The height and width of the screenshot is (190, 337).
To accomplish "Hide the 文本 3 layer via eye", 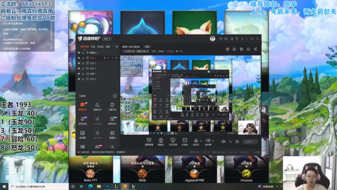I will point(79,63).
